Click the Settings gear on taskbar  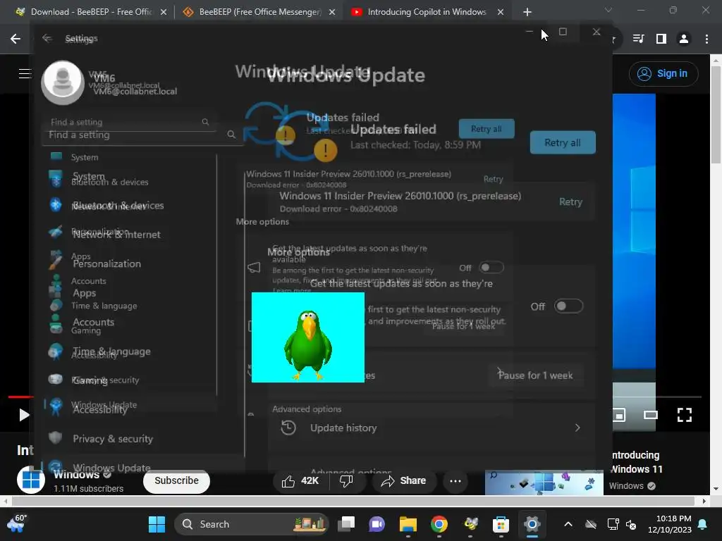point(532,524)
